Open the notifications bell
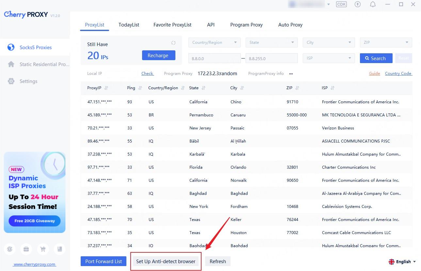Screen dimensions: 421x271 click(x=373, y=5)
